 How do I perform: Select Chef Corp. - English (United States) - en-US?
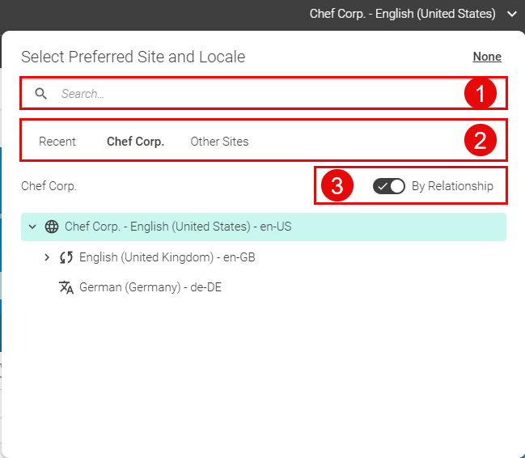pos(264,227)
